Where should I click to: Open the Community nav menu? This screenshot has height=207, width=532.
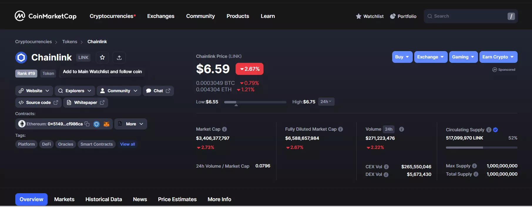point(200,16)
